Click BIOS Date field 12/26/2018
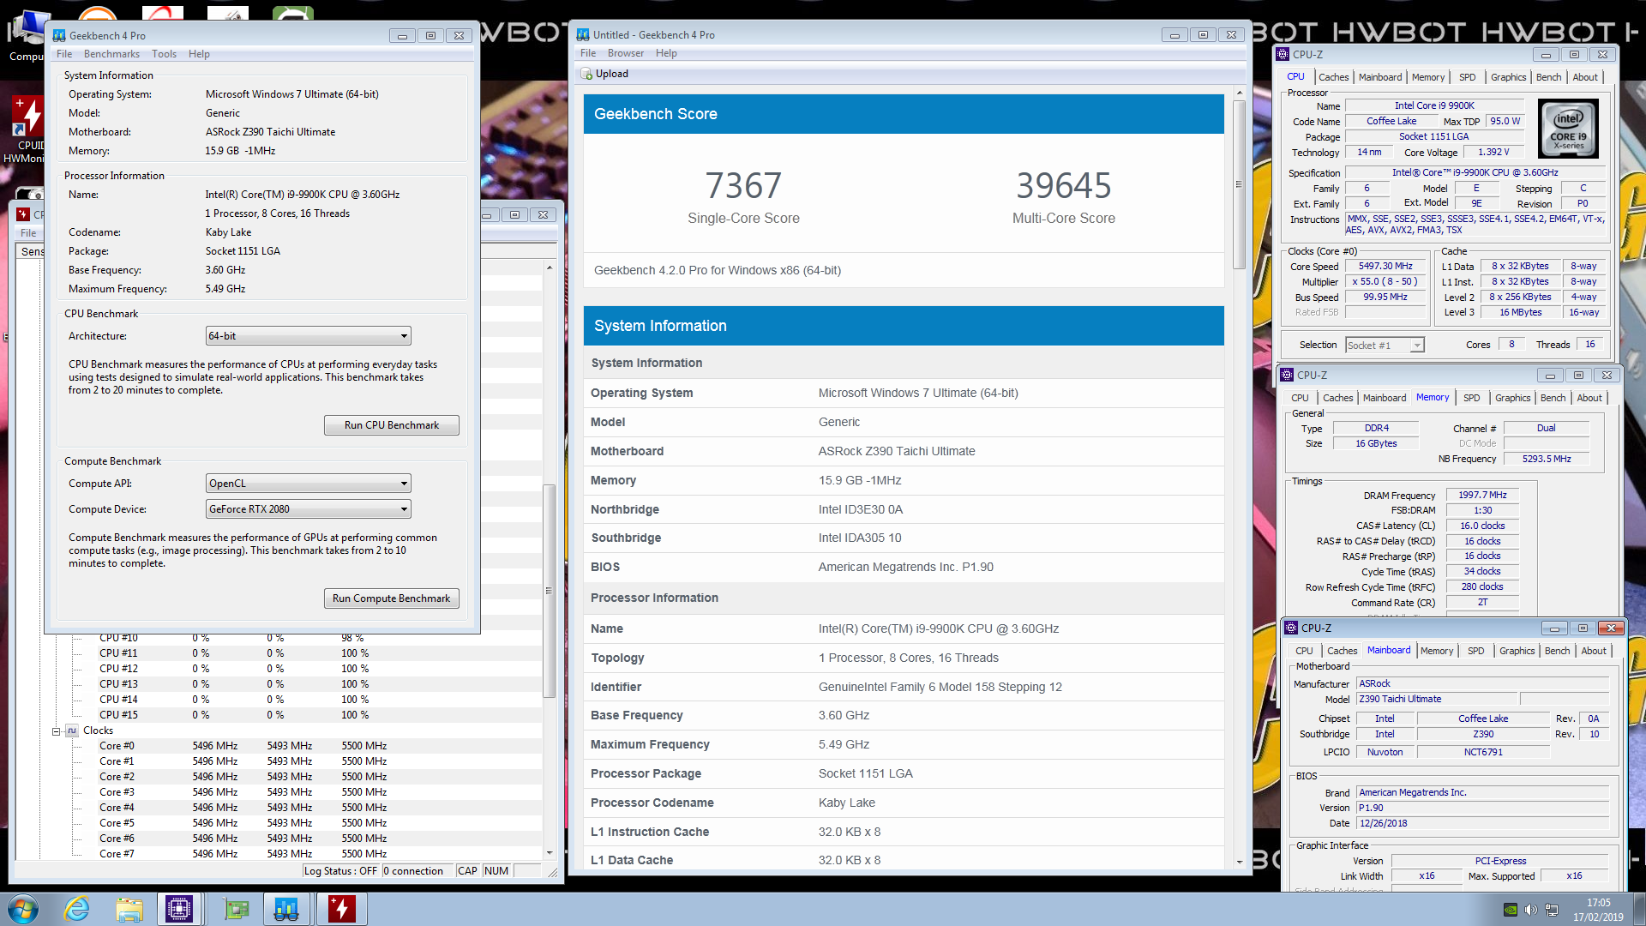 (x=1482, y=823)
